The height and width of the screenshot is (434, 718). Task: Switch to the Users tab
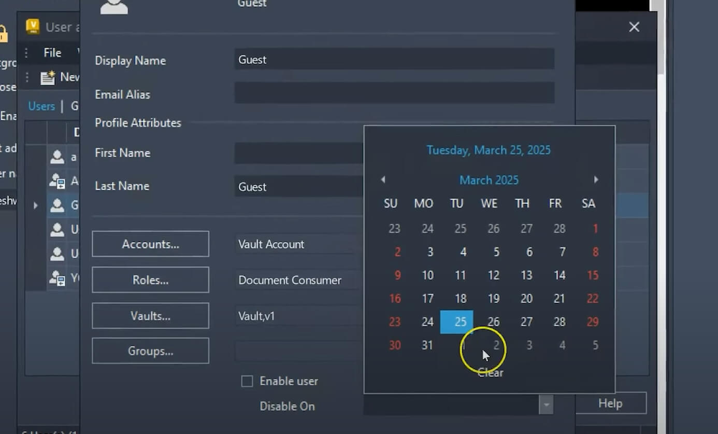pyautogui.click(x=41, y=106)
